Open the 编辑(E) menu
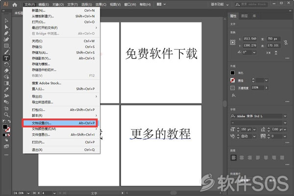This screenshot has width=294, height=196. 44,4
